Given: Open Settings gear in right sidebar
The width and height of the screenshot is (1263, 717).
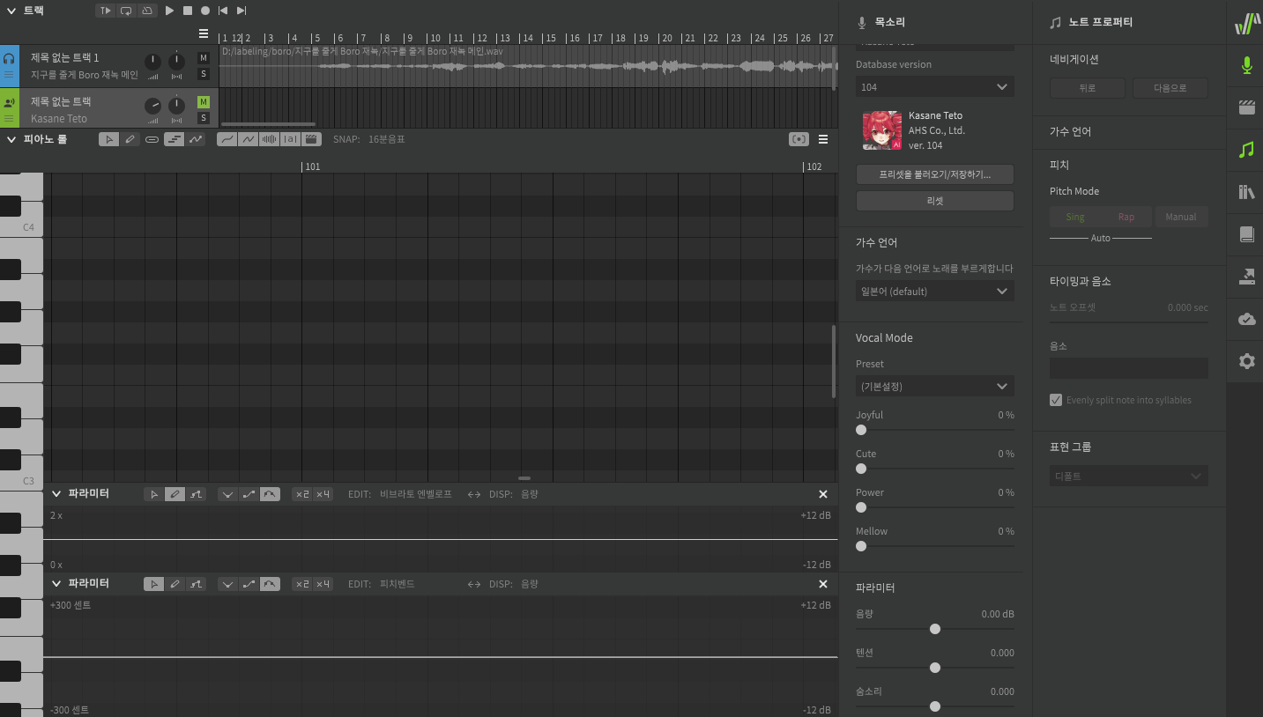Looking at the screenshot, I should point(1246,361).
